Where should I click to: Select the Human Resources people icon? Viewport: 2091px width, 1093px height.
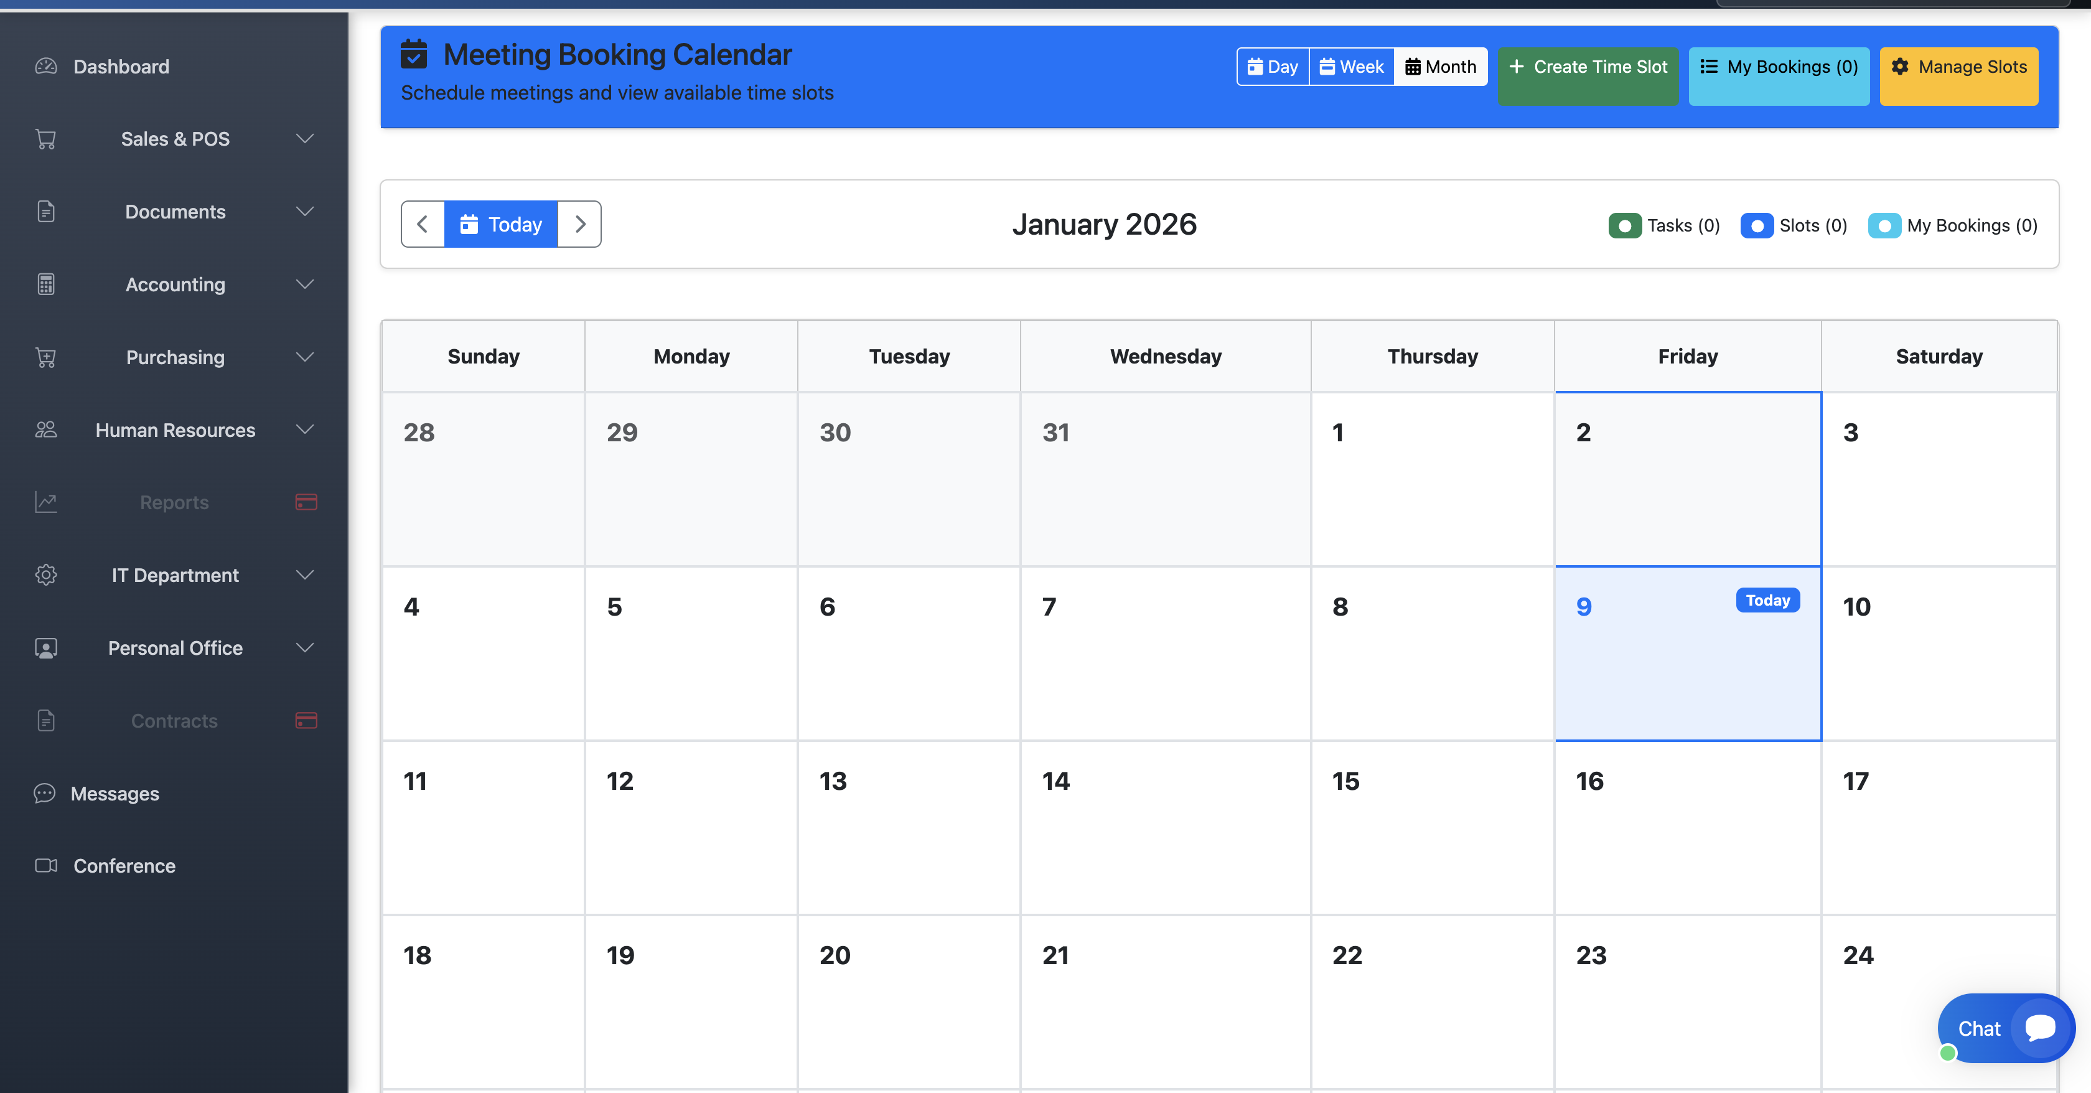(45, 429)
